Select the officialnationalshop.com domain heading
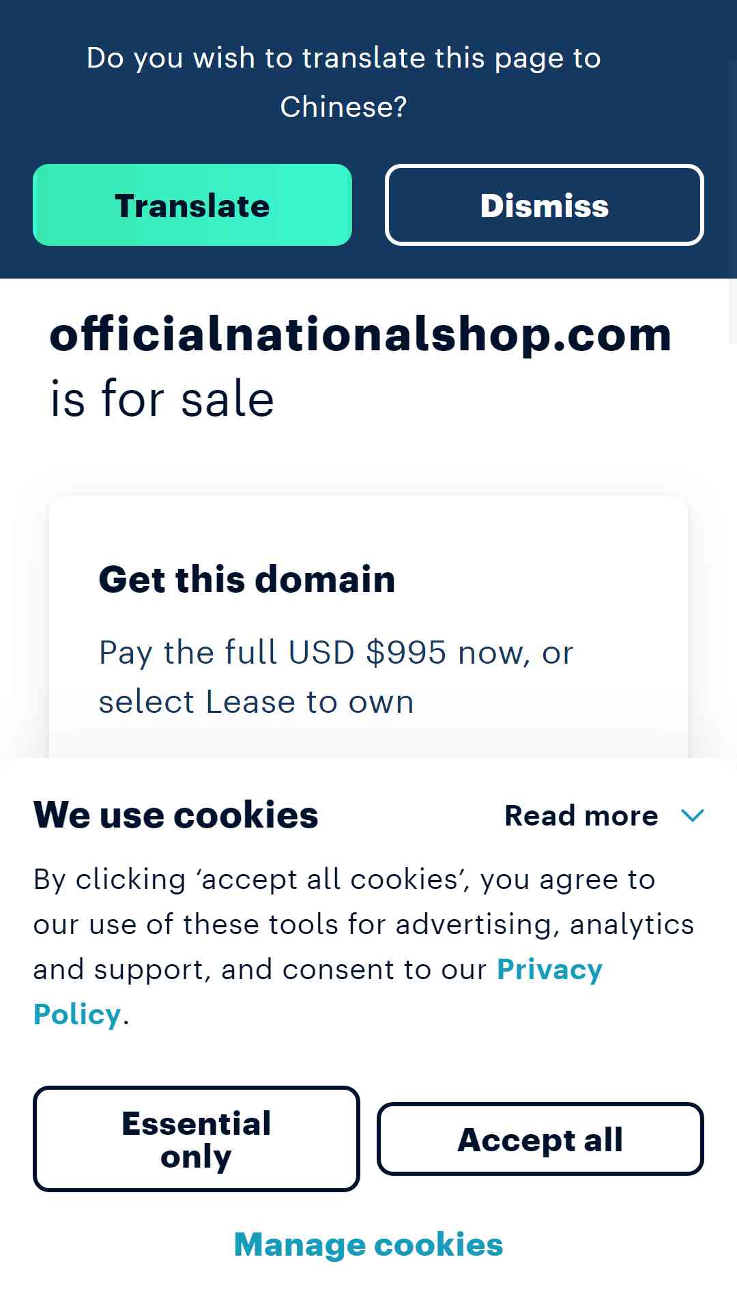737x1311 pixels. coord(360,335)
